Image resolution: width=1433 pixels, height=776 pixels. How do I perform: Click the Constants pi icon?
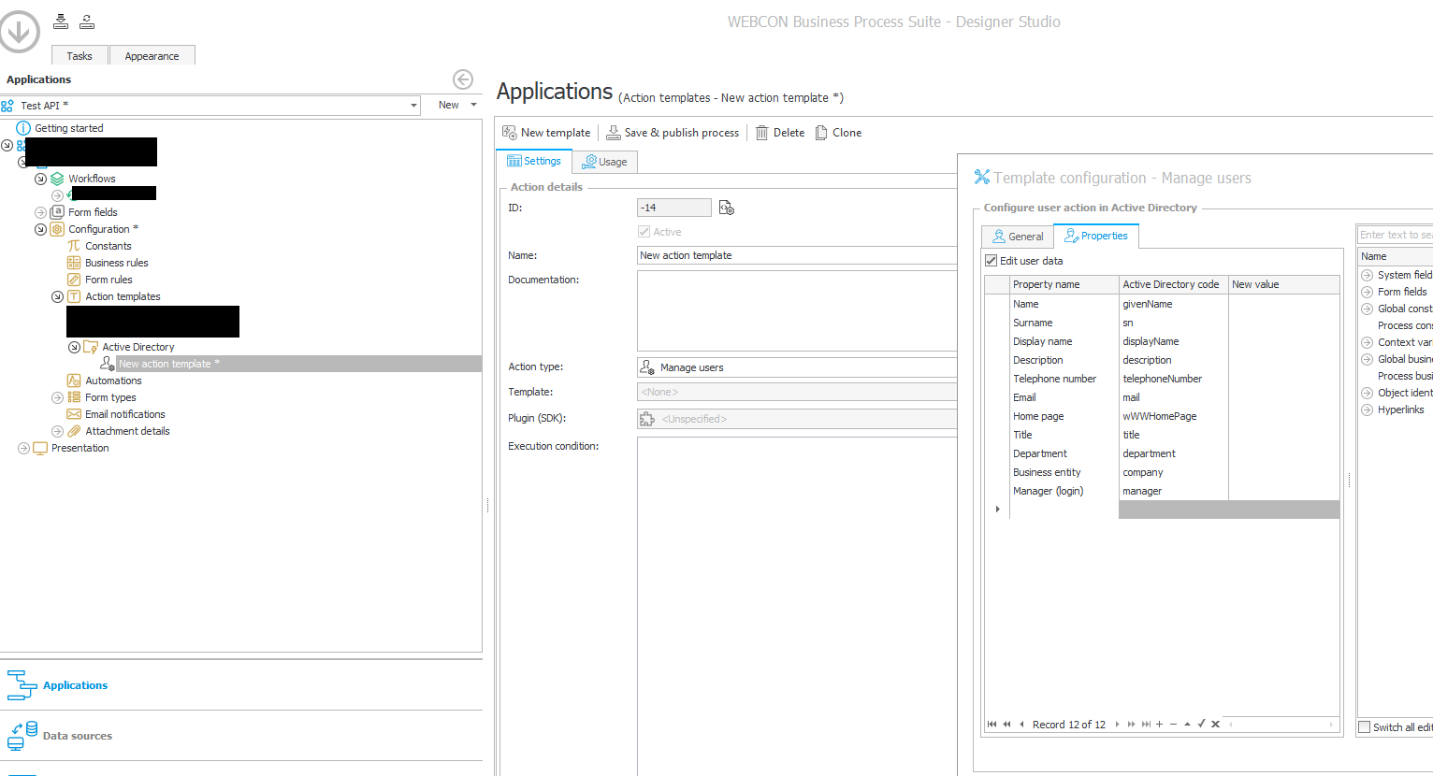tap(74, 246)
